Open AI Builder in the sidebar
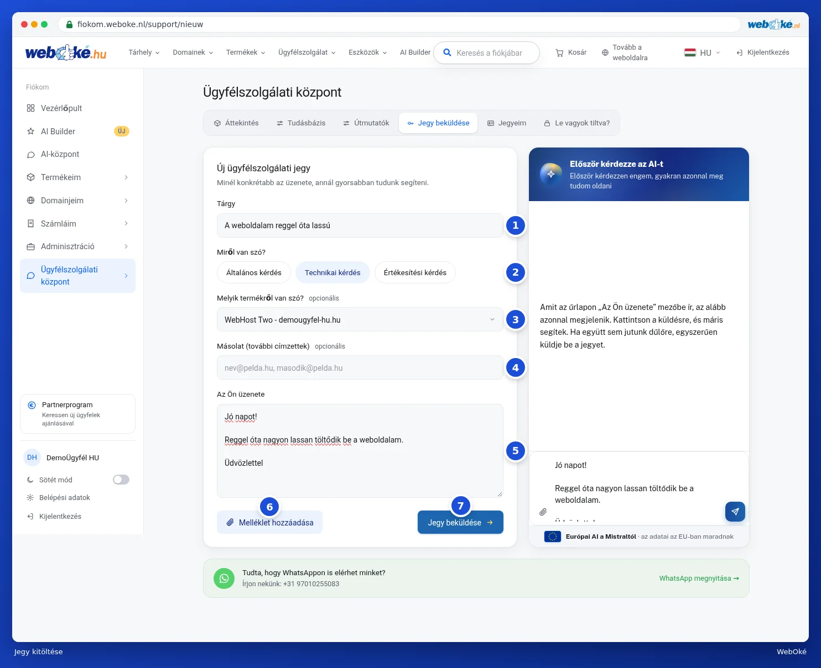821x668 pixels. click(x=77, y=132)
